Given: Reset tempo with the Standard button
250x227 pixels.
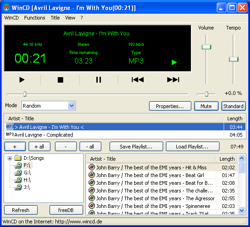Looking at the screenshot, I should coord(234,106).
